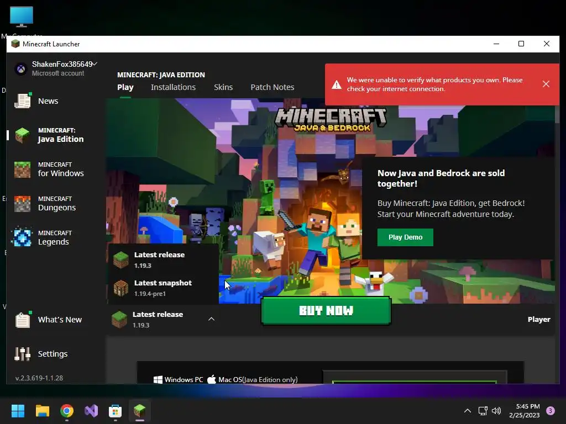Open Windows Start menu
Image resolution: width=566 pixels, height=424 pixels.
click(x=18, y=411)
